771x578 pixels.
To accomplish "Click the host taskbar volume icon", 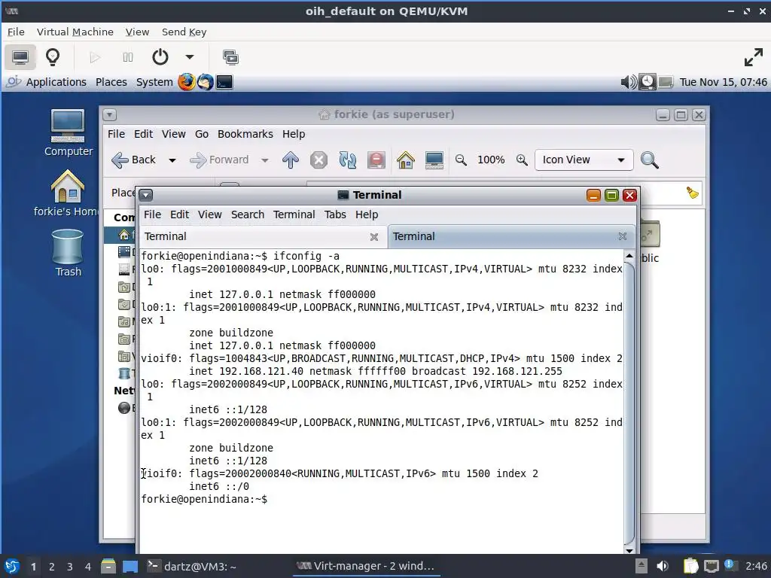I will 663,566.
